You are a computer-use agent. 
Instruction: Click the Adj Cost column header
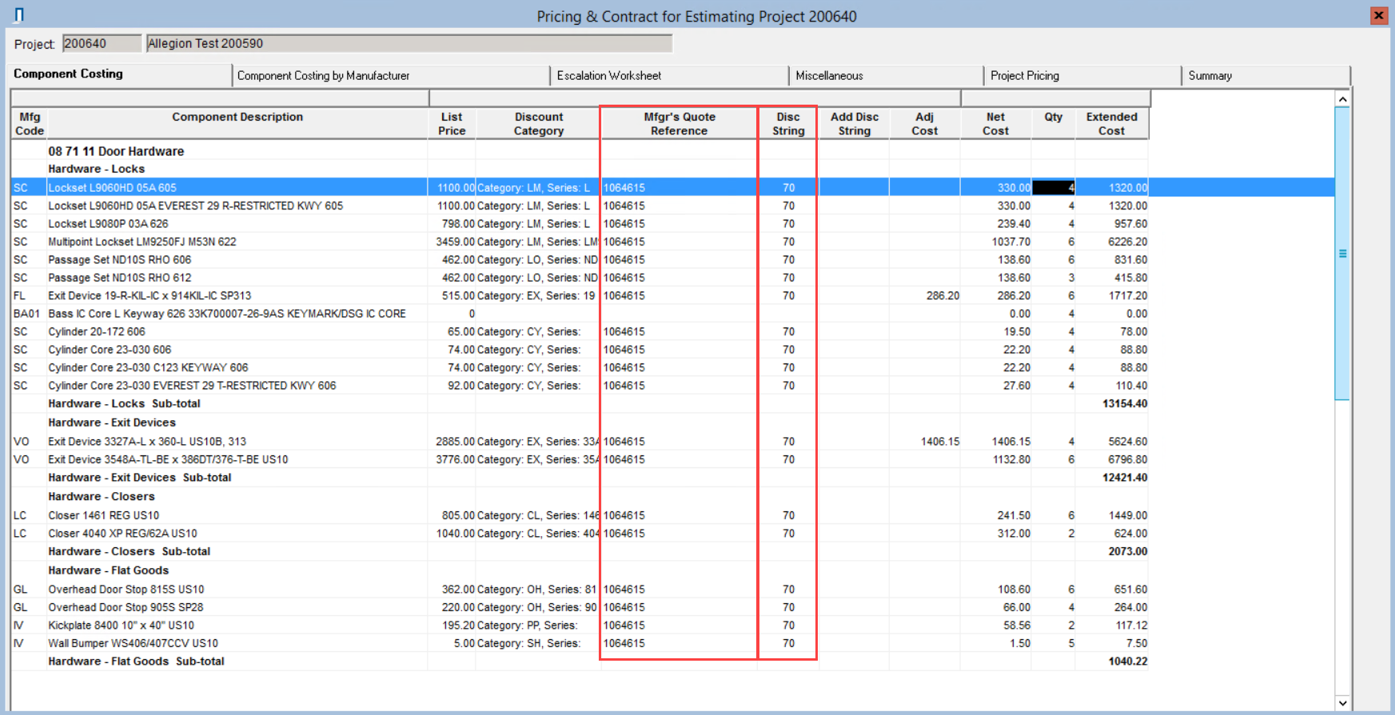tap(924, 124)
